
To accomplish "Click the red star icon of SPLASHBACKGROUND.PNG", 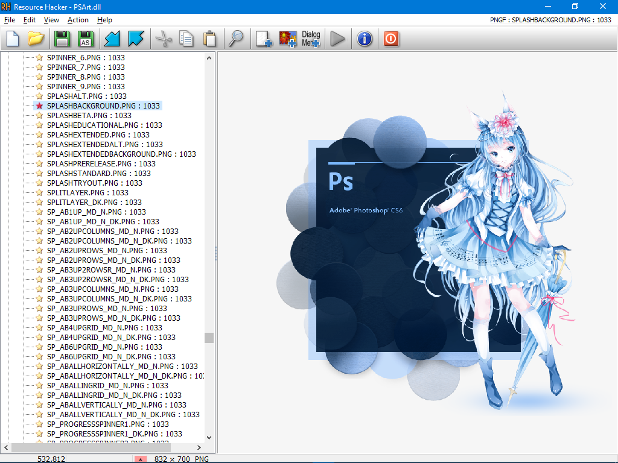I will 39,106.
